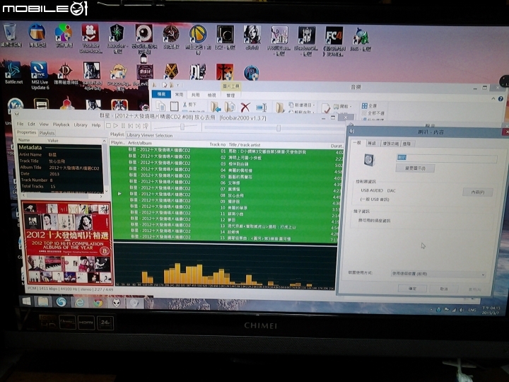Open the device usage dropdown

[x=438, y=274]
